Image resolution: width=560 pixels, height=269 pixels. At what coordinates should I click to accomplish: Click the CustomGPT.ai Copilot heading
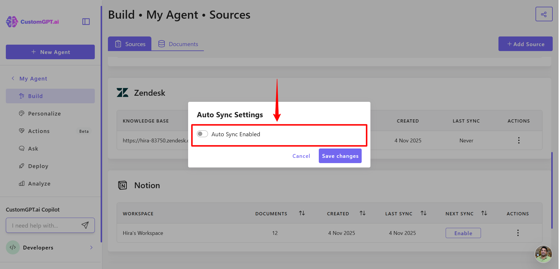click(x=33, y=209)
